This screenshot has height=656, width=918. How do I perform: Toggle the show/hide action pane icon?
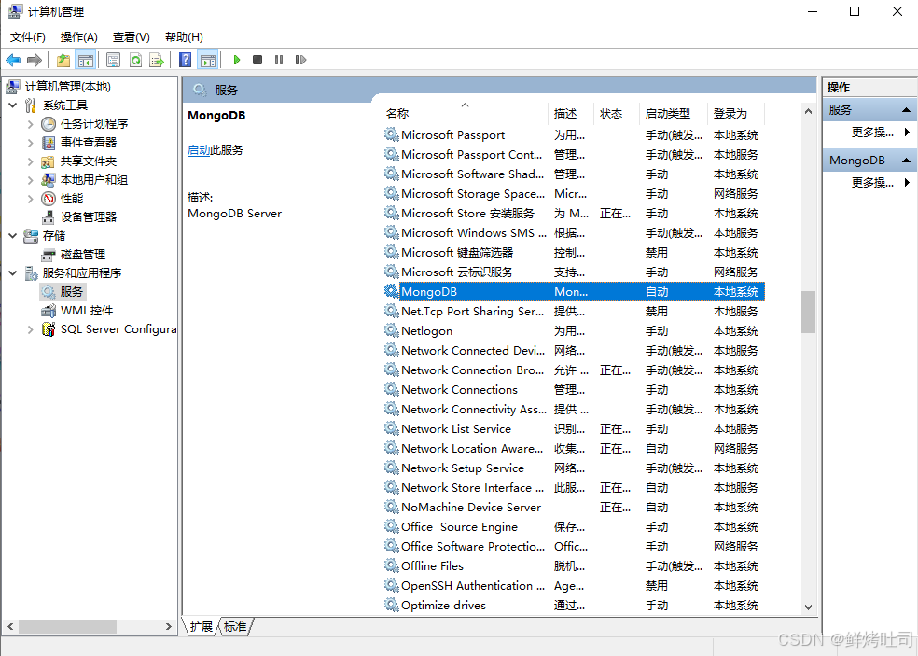tap(208, 60)
